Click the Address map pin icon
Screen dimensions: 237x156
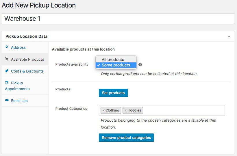pyautogui.click(x=7, y=47)
